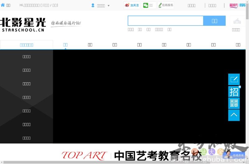Click the compose pencil floating button

click(x=234, y=80)
